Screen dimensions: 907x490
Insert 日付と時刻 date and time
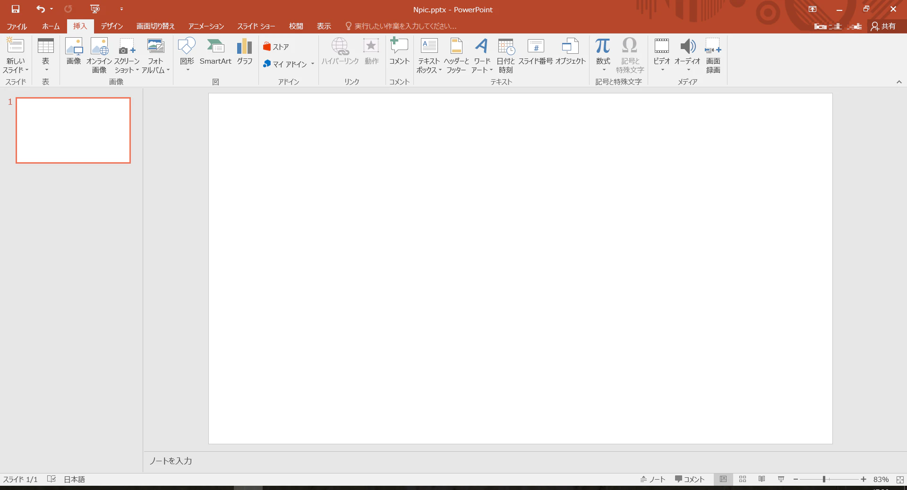[x=506, y=55]
